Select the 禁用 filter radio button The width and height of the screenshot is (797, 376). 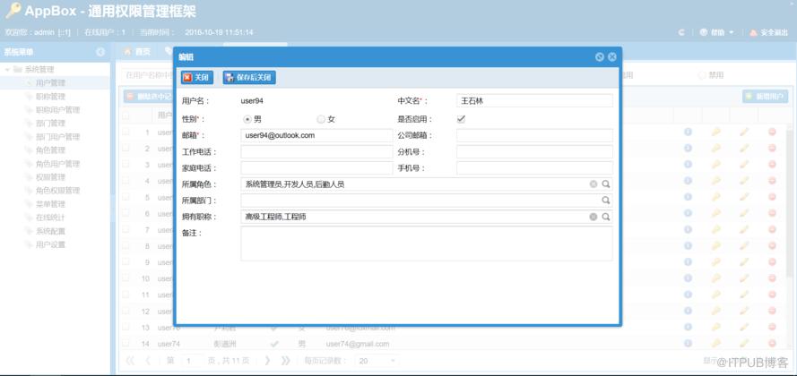(x=702, y=75)
